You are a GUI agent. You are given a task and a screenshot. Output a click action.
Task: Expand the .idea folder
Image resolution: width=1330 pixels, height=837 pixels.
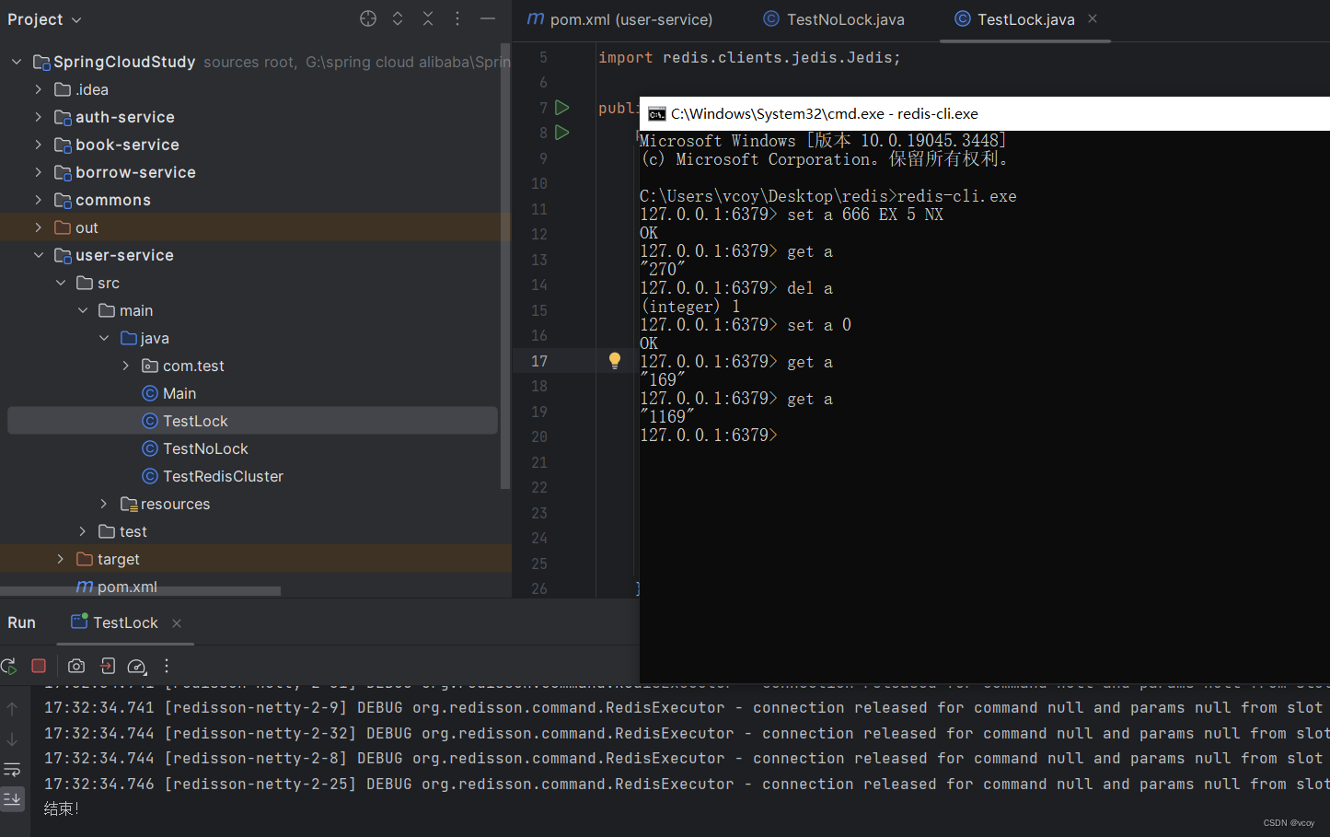tap(39, 89)
